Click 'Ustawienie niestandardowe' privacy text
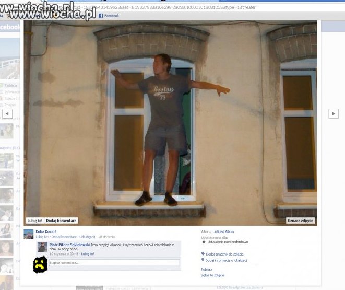The image size is (345, 290). [x=228, y=242]
